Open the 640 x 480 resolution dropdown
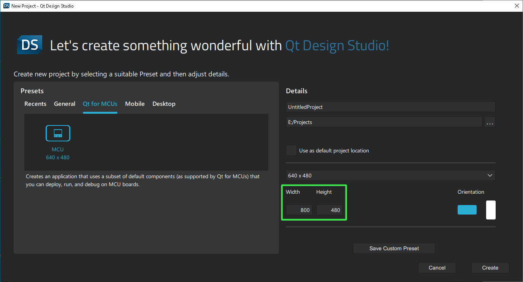Viewport: 523px width, 282px height. [x=390, y=175]
